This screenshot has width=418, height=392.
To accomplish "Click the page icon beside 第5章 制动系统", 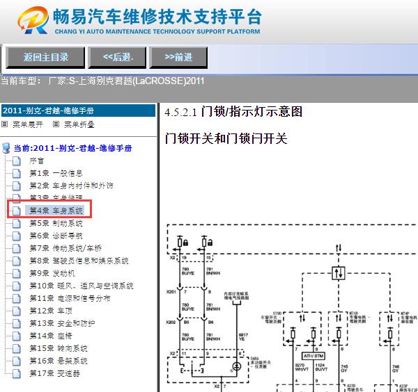I will (x=17, y=223).
